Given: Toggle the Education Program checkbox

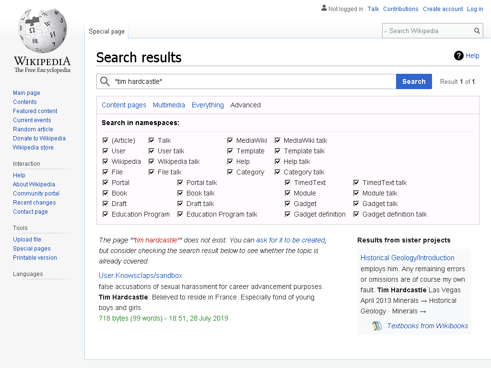Looking at the screenshot, I should click(105, 214).
